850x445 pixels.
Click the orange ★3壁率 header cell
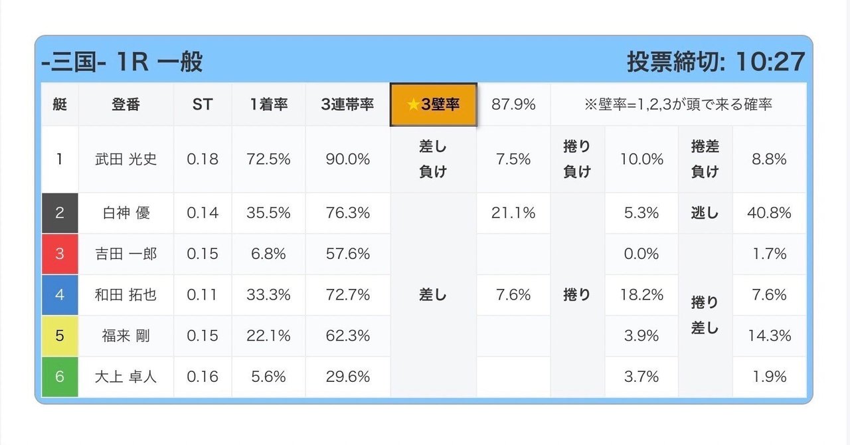coord(433,105)
